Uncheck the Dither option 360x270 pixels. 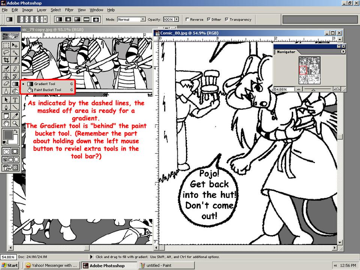tap(208, 19)
